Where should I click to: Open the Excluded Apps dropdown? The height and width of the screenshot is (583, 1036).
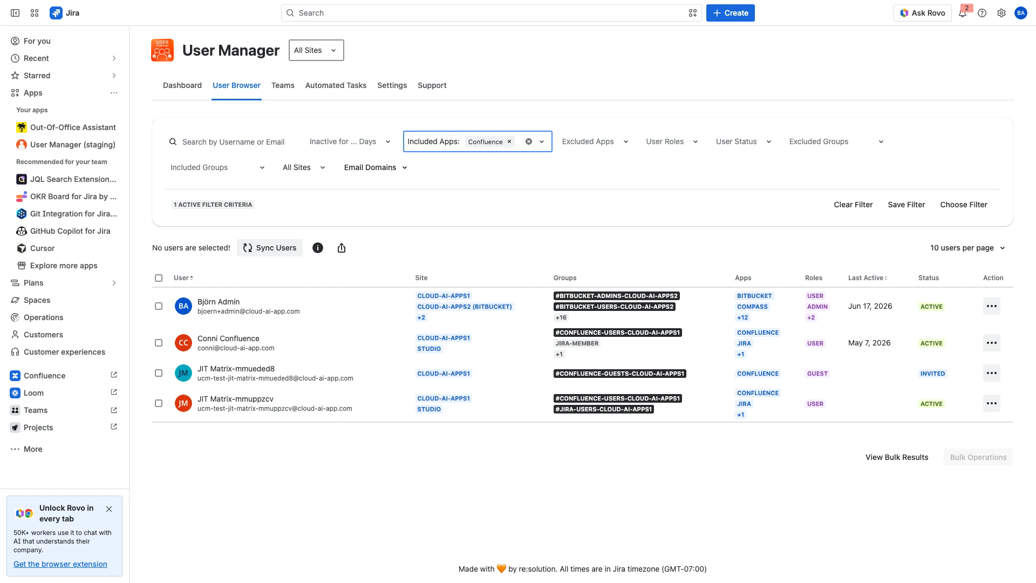coord(595,141)
